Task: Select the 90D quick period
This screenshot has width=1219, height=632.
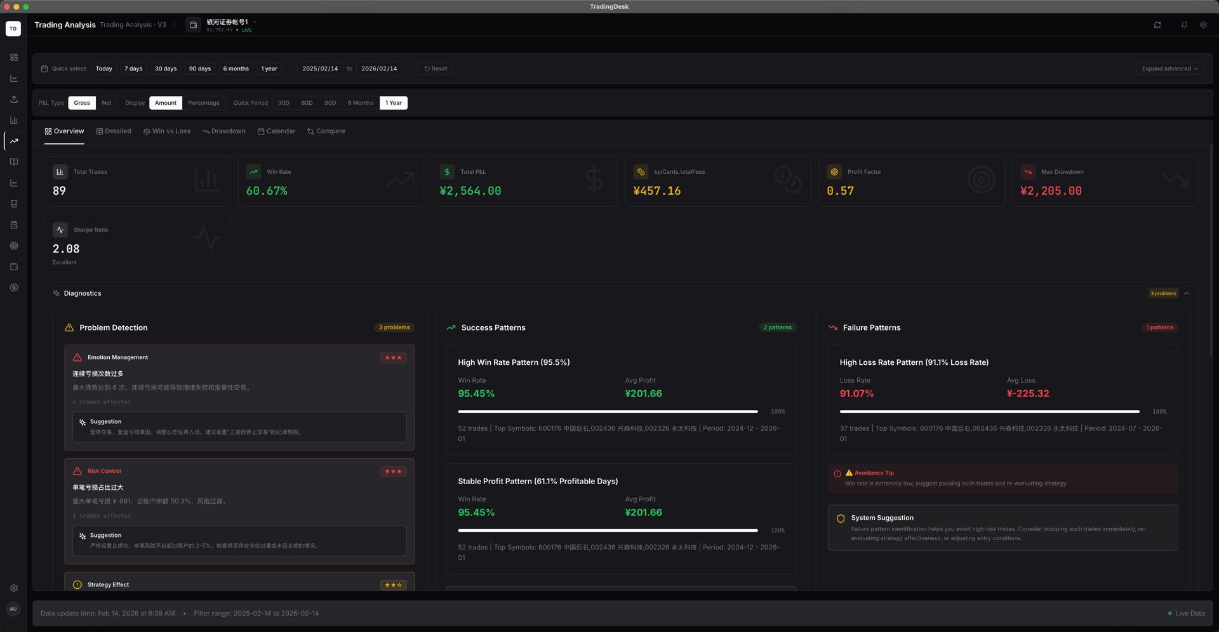Action: [x=330, y=103]
